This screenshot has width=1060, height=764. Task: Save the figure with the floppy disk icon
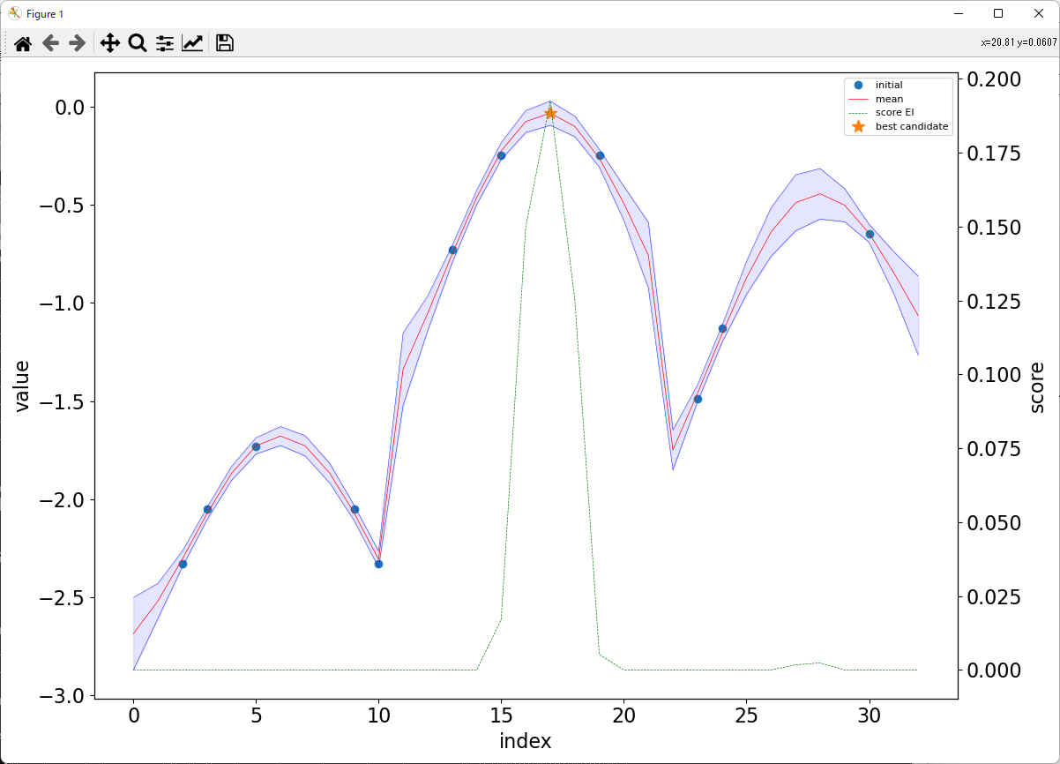tap(225, 43)
